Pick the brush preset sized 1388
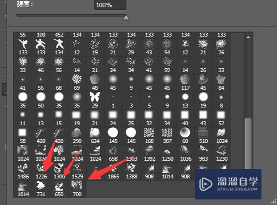Image resolution: width=277 pixels, height=205 pixels. (x=131, y=168)
